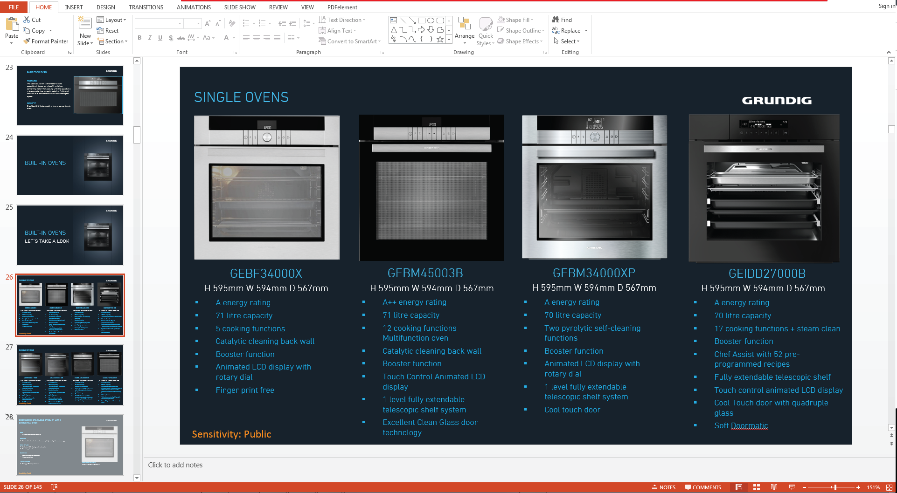Click the Cut scissors icon
Image resolution: width=897 pixels, height=493 pixels.
pyautogui.click(x=27, y=20)
